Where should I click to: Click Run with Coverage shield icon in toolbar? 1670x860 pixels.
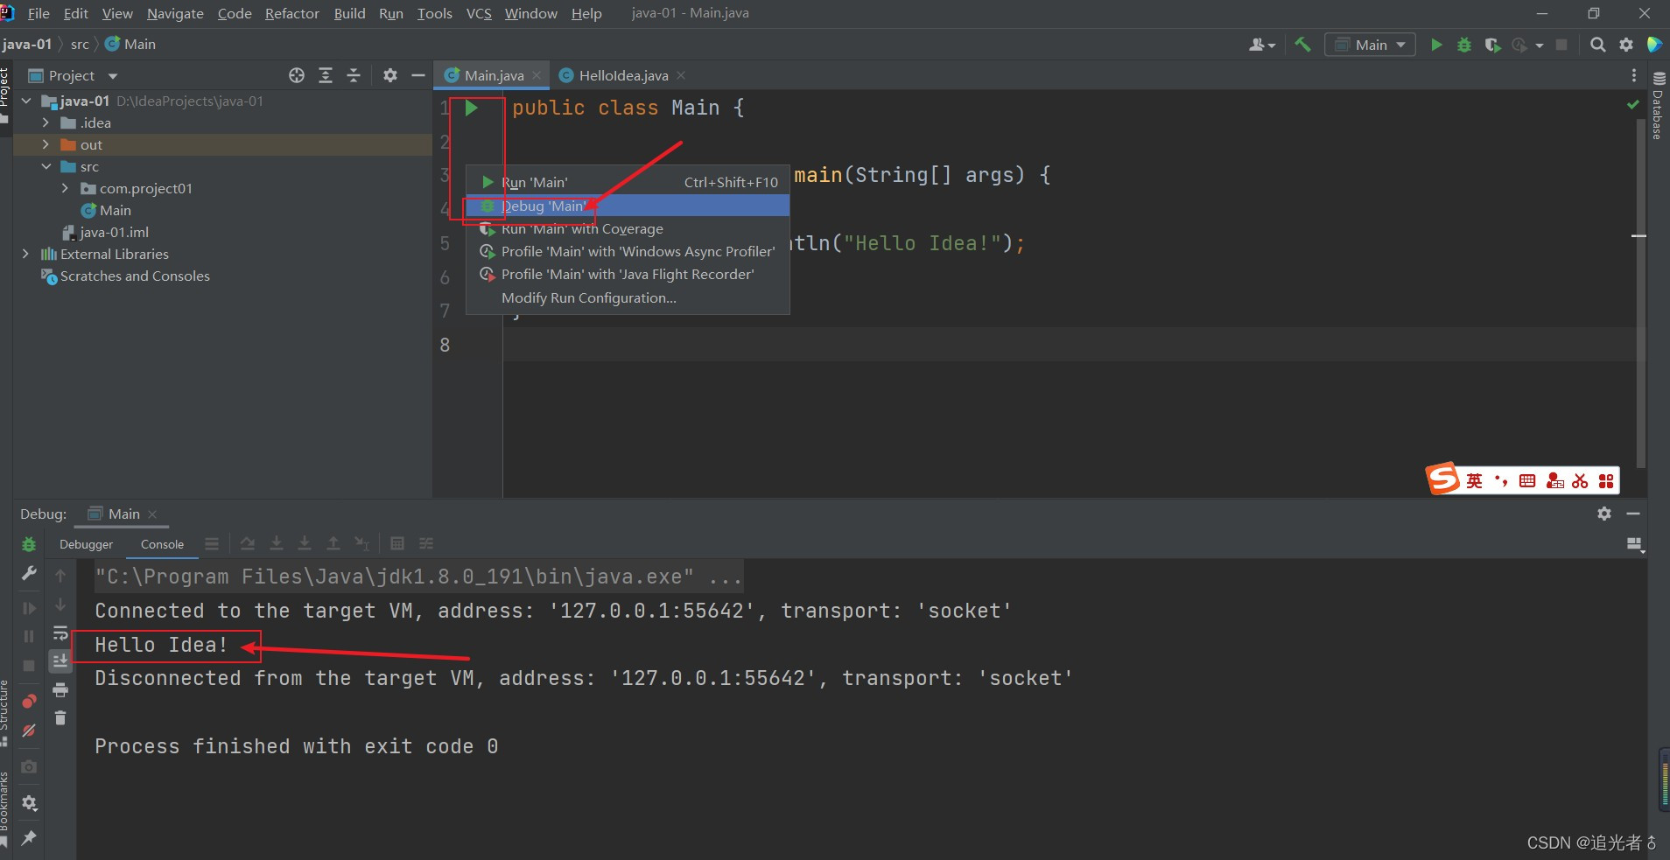pyautogui.click(x=1492, y=45)
